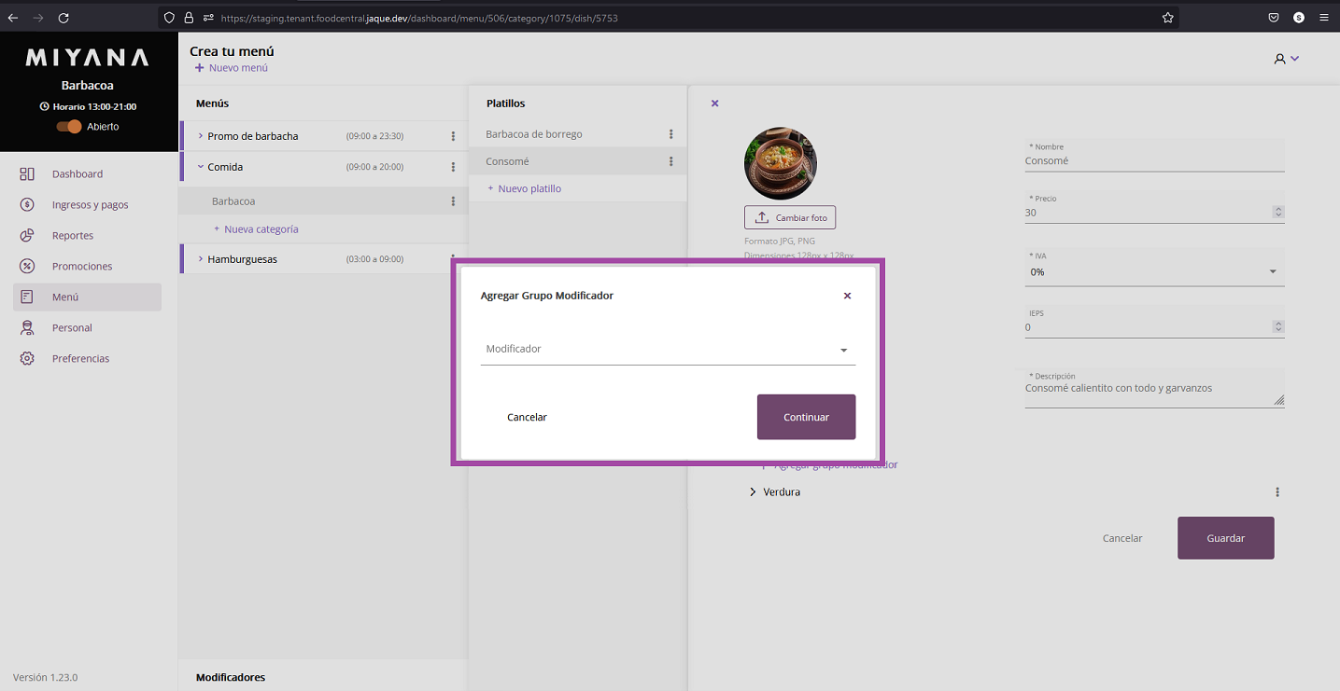Go to the Preferencias section

click(80, 359)
